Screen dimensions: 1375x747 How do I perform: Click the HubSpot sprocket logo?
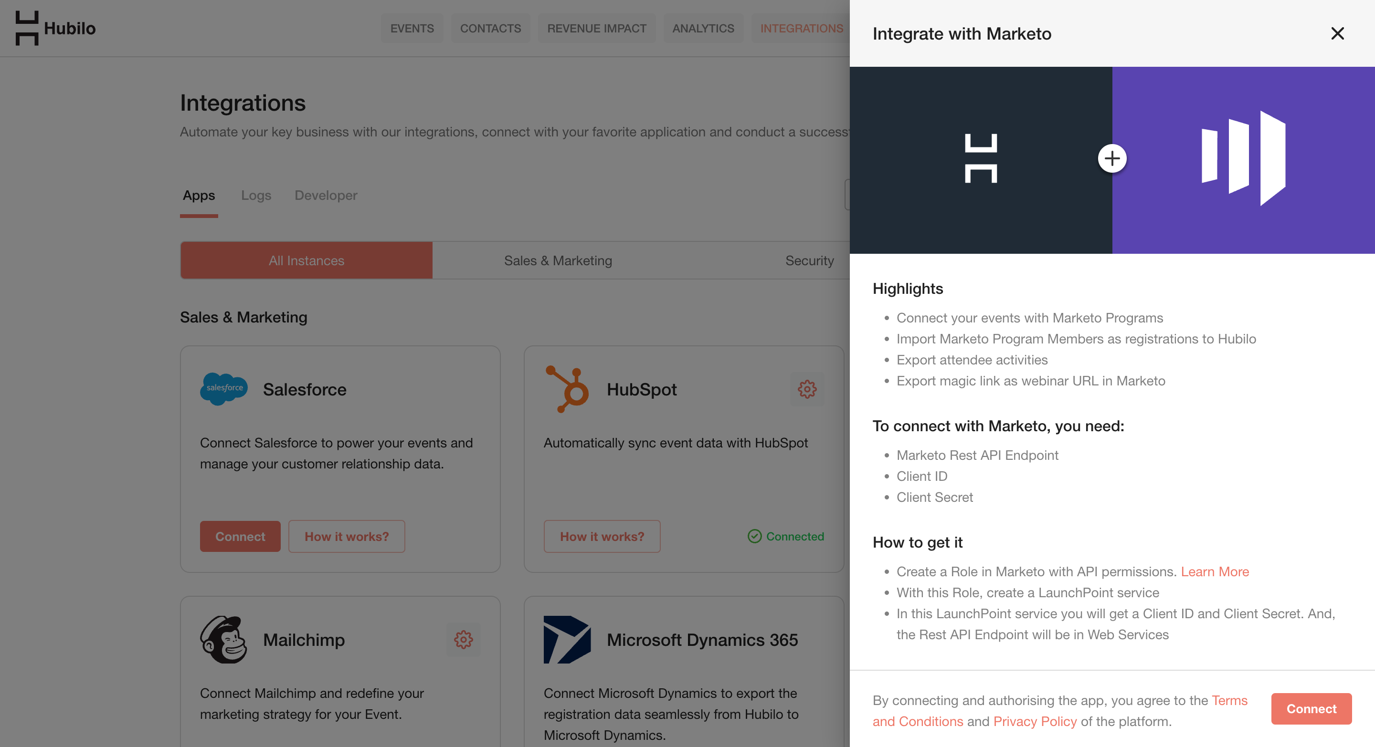[567, 389]
